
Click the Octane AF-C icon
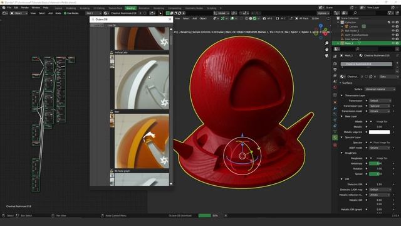tap(277, 18)
